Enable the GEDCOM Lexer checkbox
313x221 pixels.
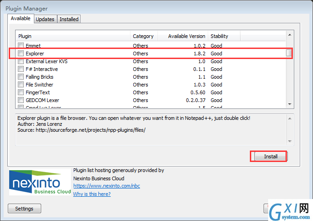point(21,100)
